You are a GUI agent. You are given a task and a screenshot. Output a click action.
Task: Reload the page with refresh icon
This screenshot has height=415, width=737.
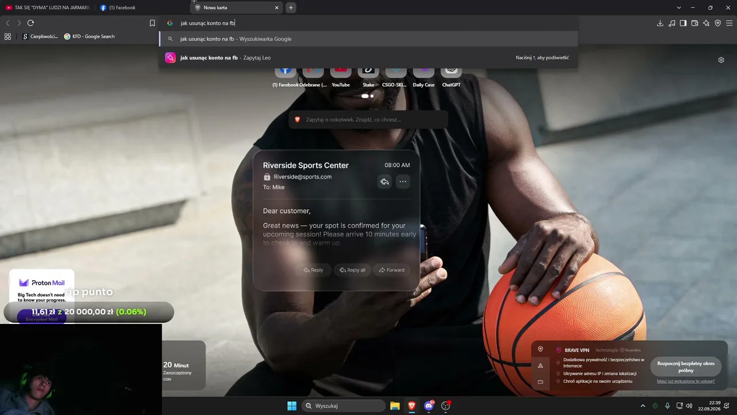point(31,23)
